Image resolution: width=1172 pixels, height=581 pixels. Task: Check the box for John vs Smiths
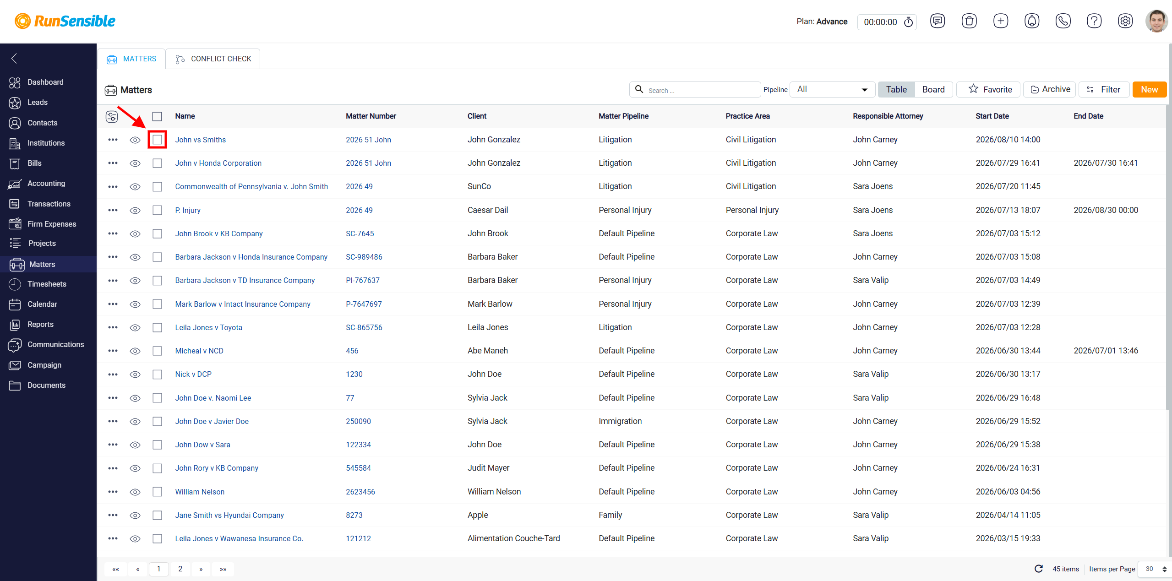[157, 140]
